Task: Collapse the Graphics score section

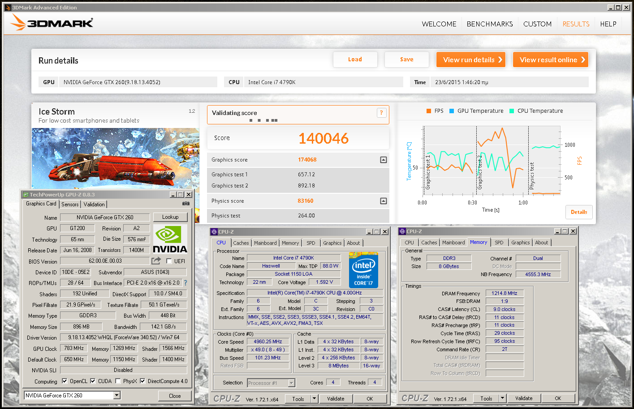Action: (384, 160)
